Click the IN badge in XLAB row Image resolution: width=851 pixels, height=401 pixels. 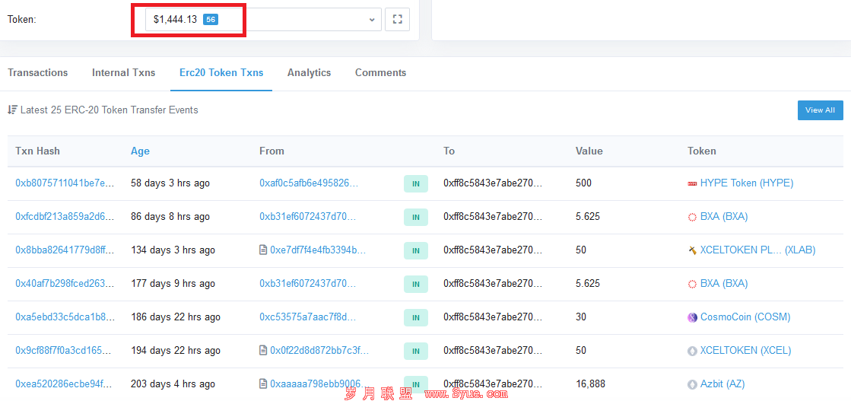pyautogui.click(x=416, y=250)
